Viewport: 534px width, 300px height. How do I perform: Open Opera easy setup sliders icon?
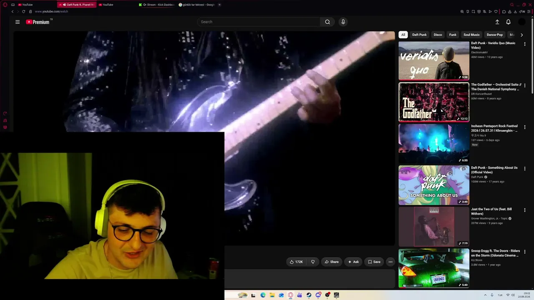pos(529,12)
